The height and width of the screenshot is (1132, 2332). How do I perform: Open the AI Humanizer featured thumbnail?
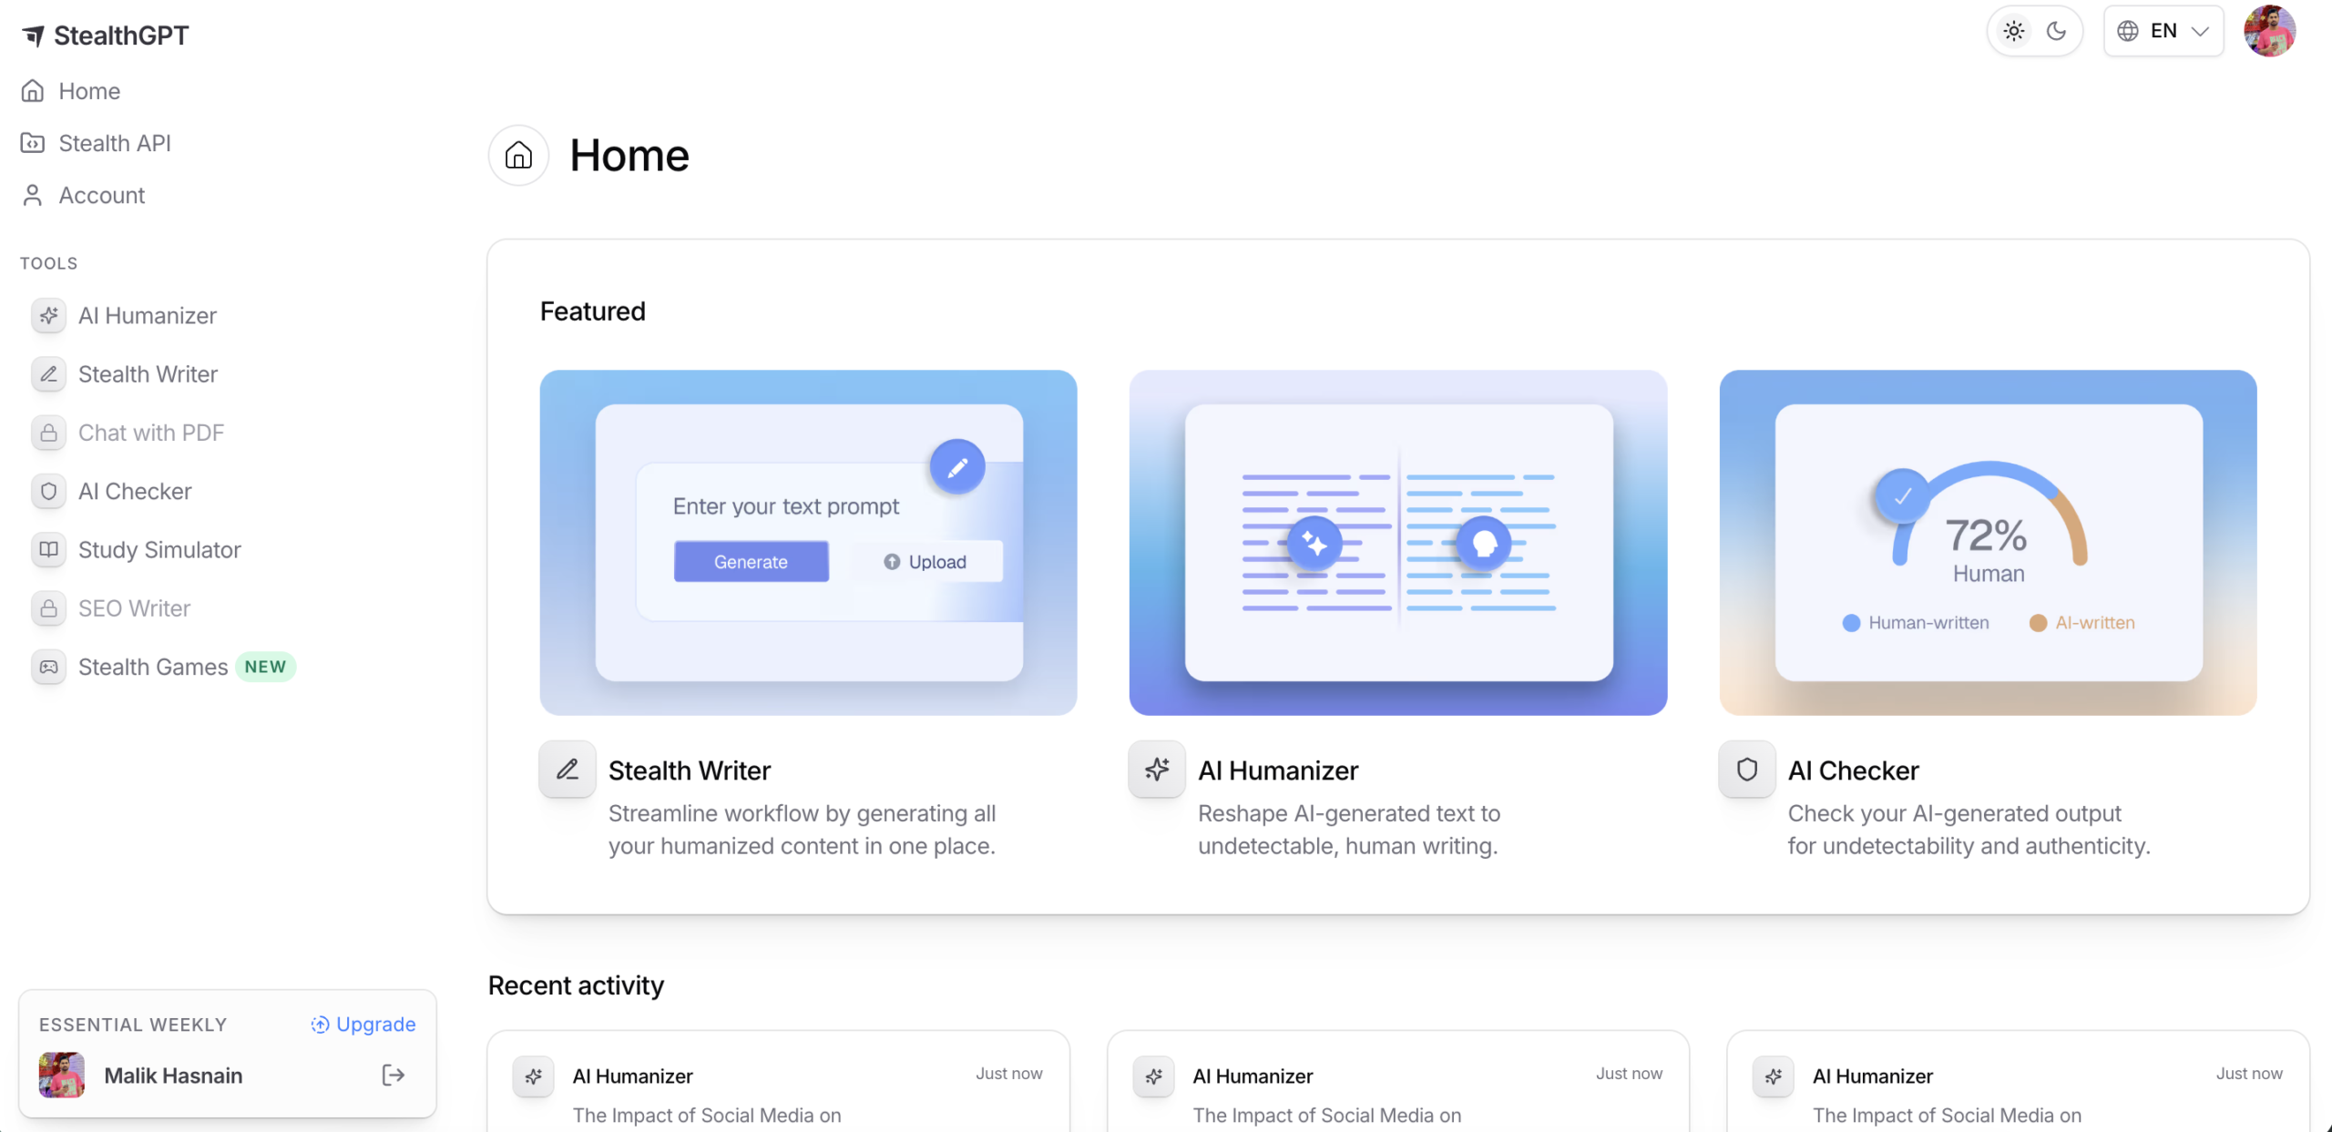[1398, 542]
